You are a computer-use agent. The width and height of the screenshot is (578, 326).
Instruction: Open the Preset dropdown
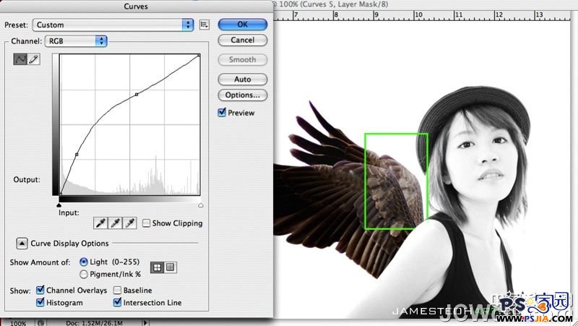tap(113, 25)
